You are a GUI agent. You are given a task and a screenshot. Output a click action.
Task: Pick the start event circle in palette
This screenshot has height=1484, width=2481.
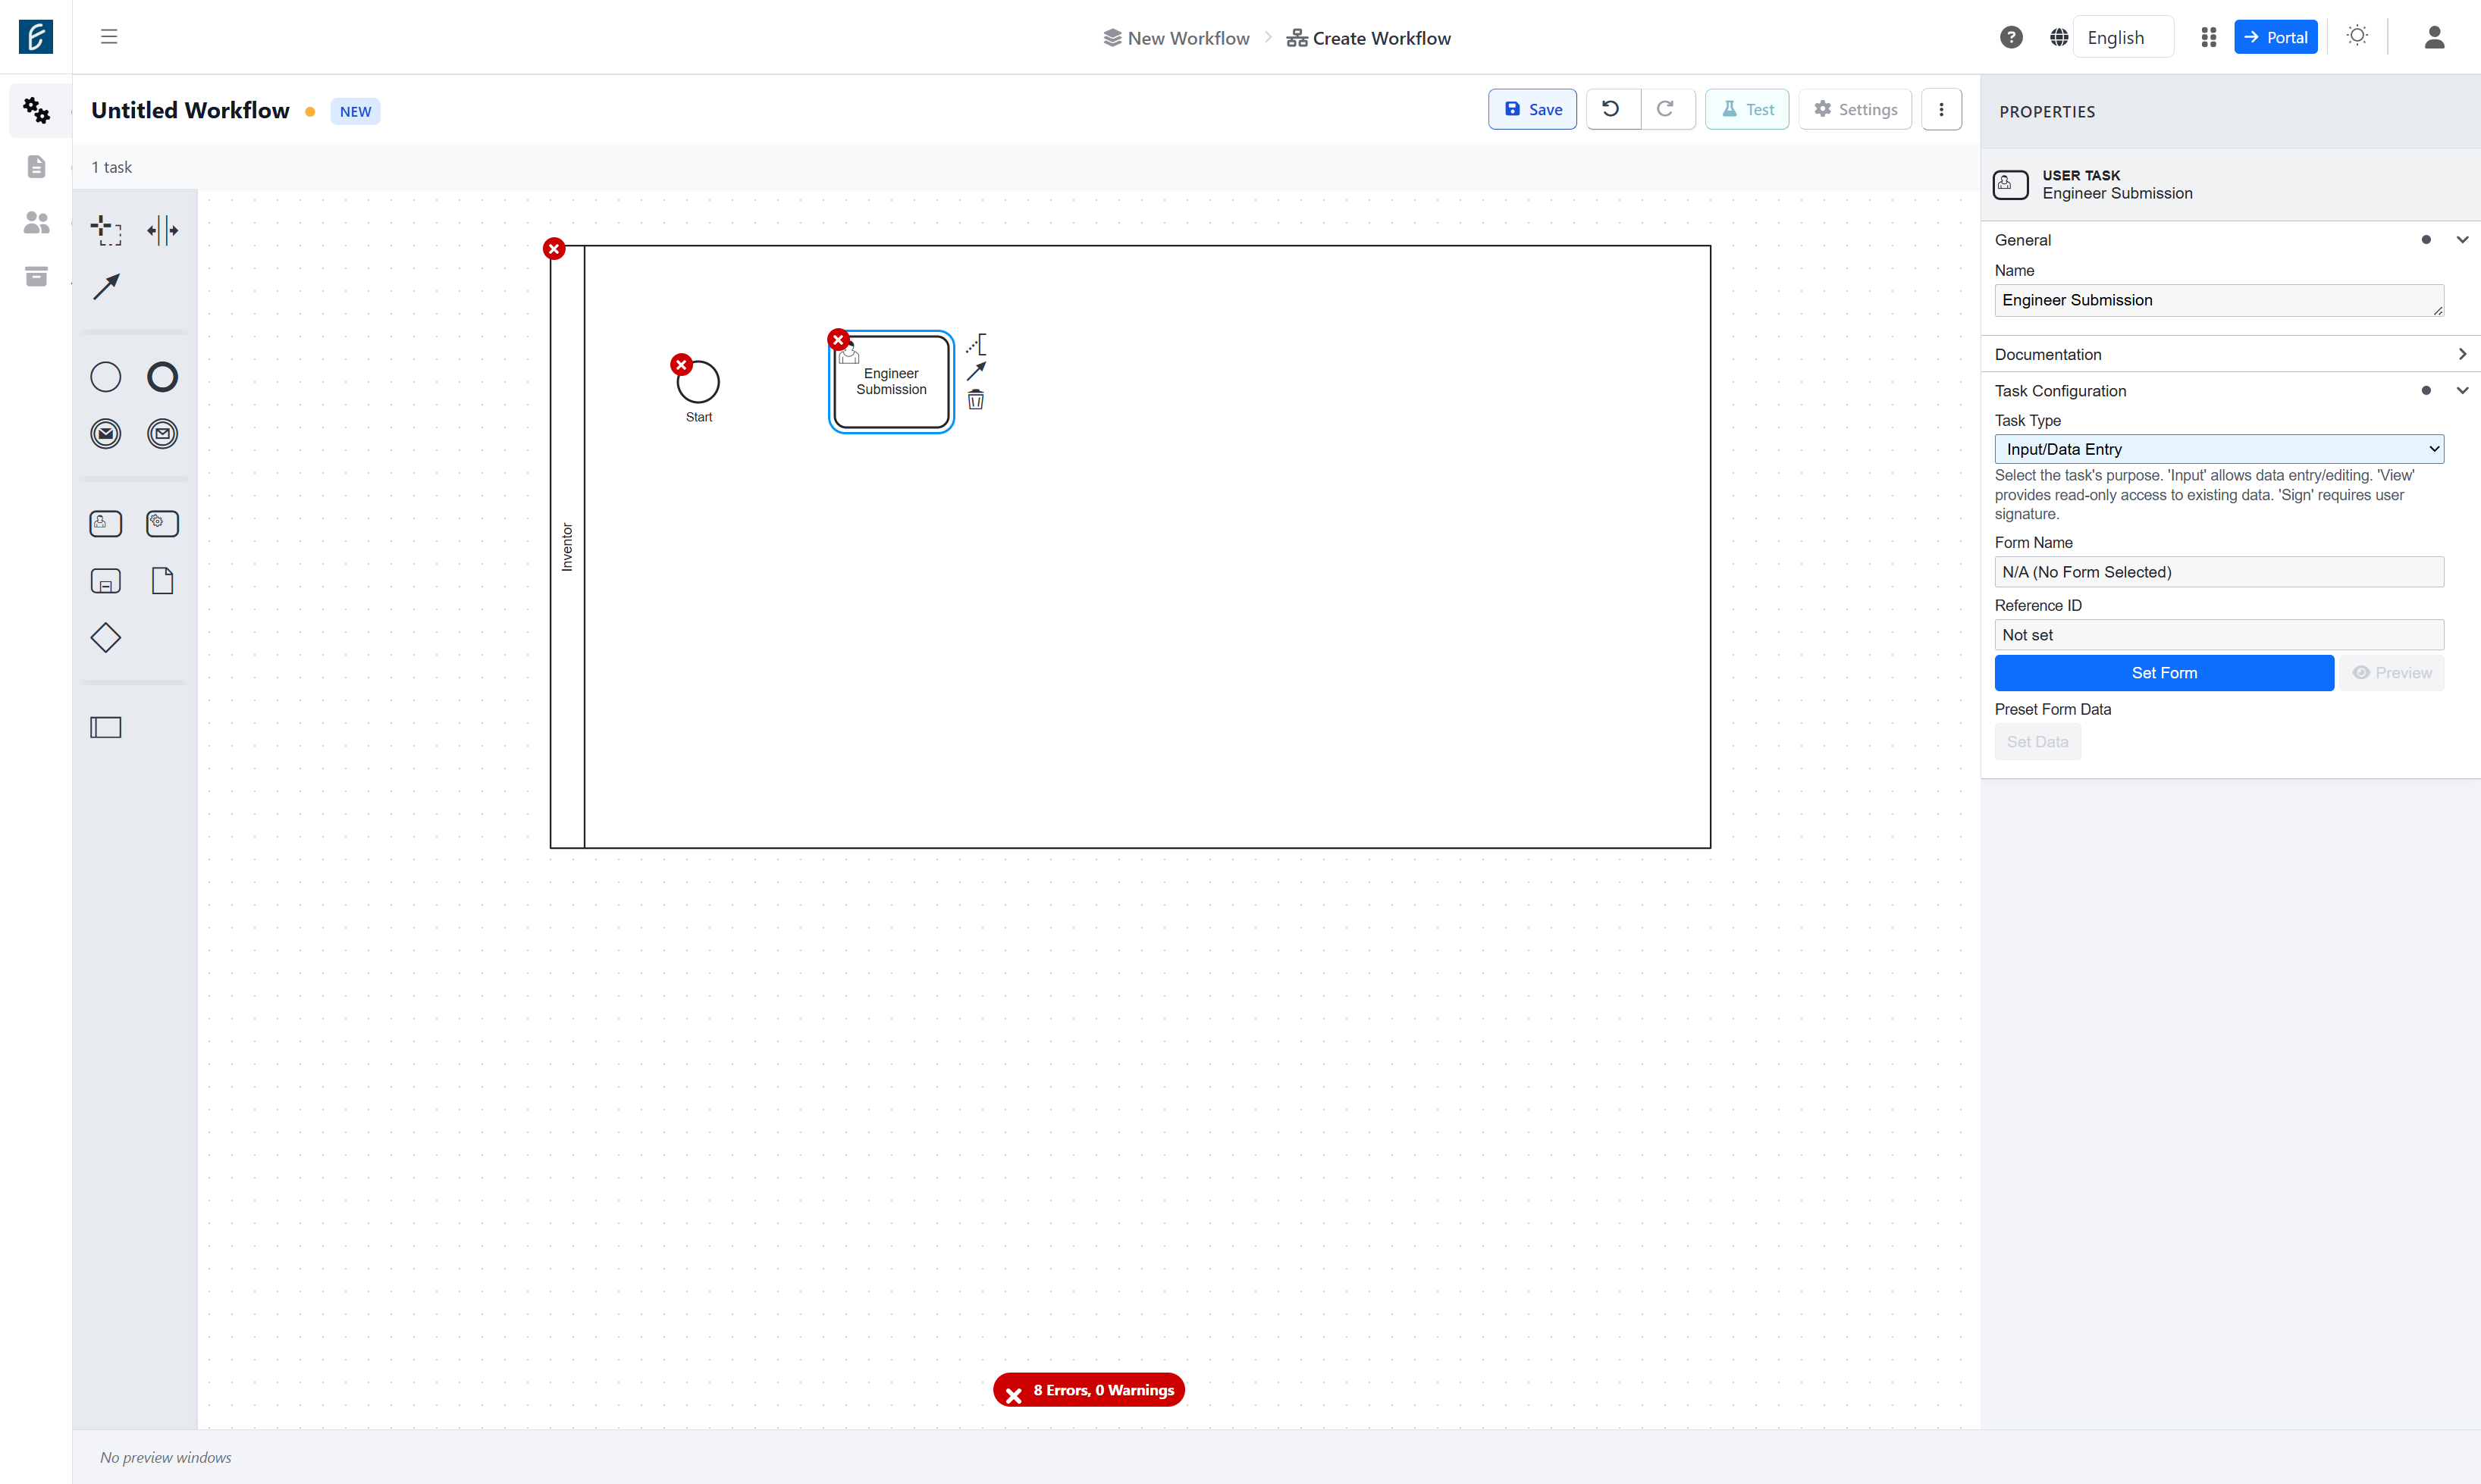pos(105,377)
